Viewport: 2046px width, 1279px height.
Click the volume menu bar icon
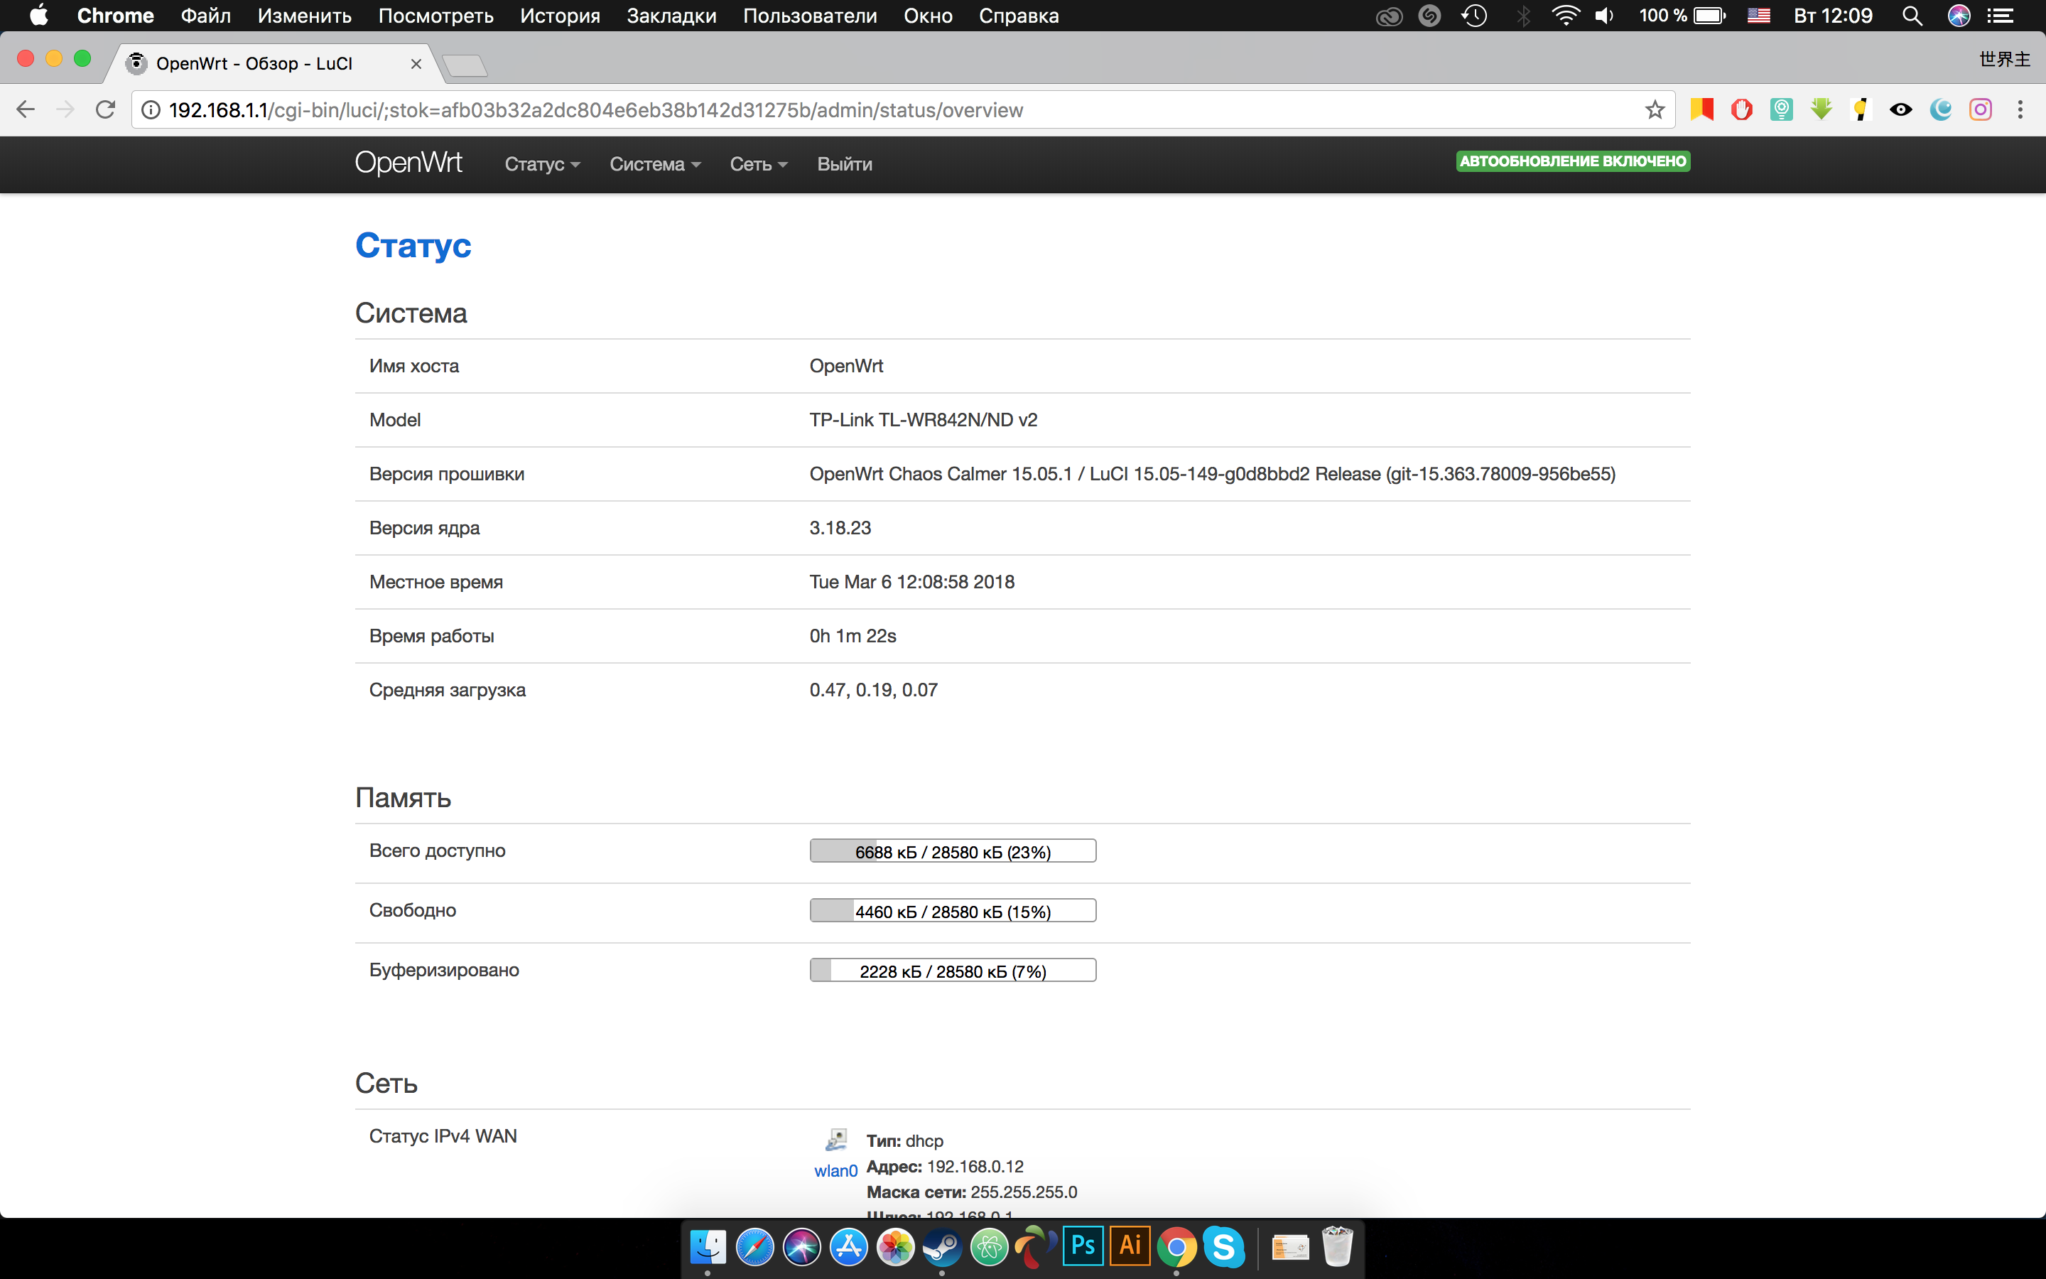click(1604, 16)
